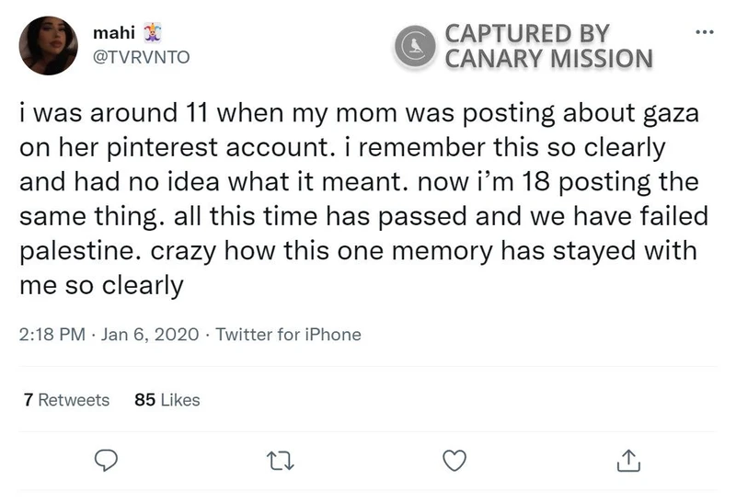The width and height of the screenshot is (736, 503).
Task: Click the reply speech bubble icon
Action: coord(106,459)
